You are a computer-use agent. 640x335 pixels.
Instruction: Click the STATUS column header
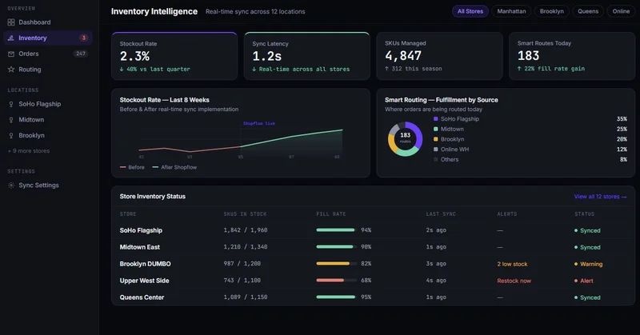point(585,213)
